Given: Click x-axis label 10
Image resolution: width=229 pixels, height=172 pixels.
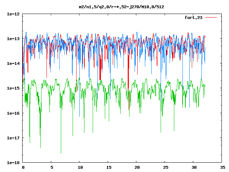Looking at the screenshot, I should coord(80,167).
